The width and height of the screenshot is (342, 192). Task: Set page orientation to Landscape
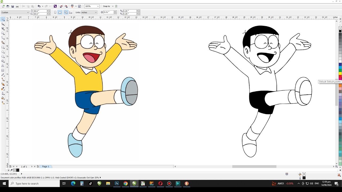pyautogui.click(x=60, y=12)
